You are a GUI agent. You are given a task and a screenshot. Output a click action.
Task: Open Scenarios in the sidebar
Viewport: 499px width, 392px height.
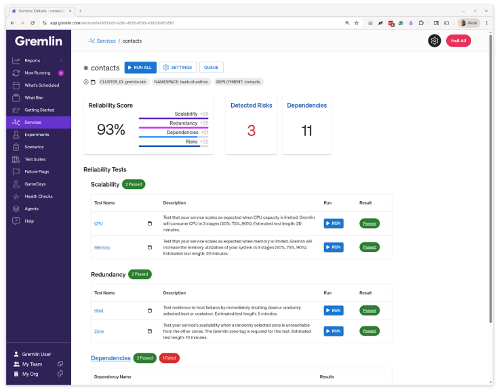click(x=34, y=147)
